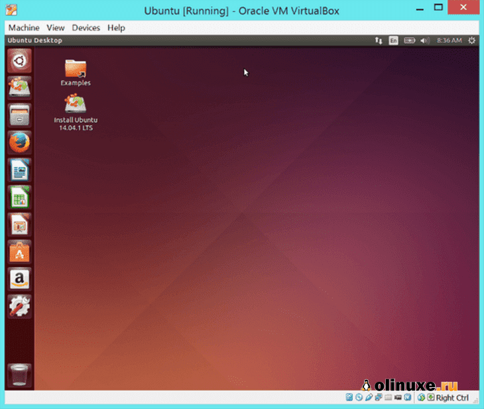This screenshot has height=409, width=484.
Task: Open LibreOffice Impress
Action: pos(19,225)
